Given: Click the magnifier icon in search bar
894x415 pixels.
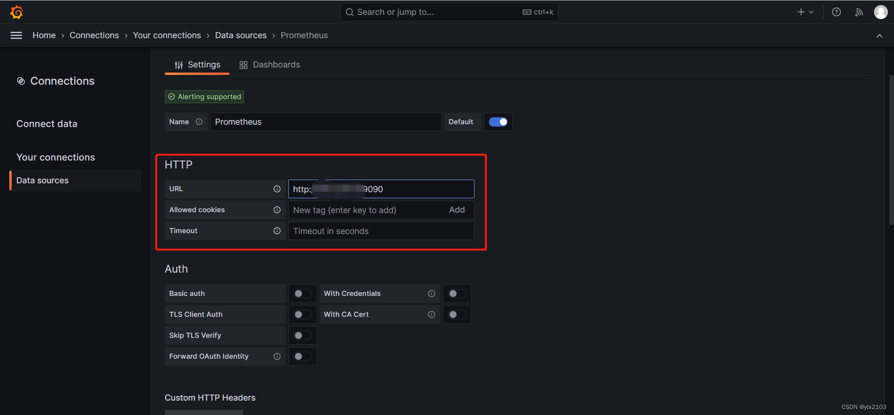Looking at the screenshot, I should 350,12.
